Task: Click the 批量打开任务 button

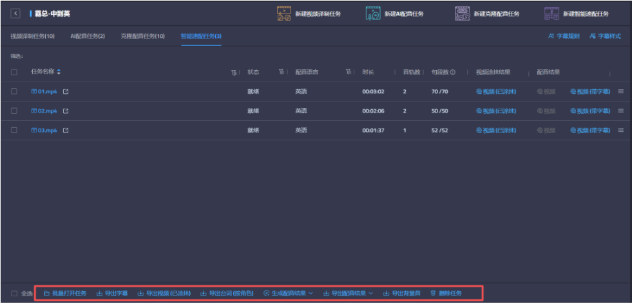Action: pos(64,293)
